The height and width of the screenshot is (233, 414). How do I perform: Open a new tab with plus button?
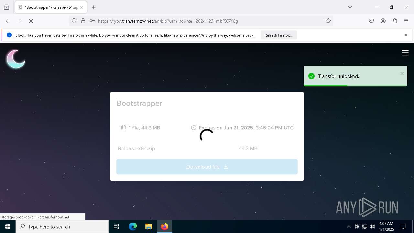click(x=94, y=7)
